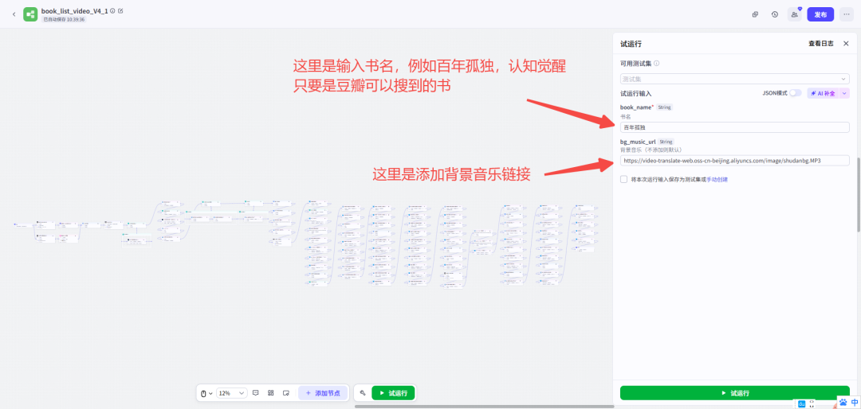
Task: Click the auto-layout grid icon
Action: click(271, 393)
